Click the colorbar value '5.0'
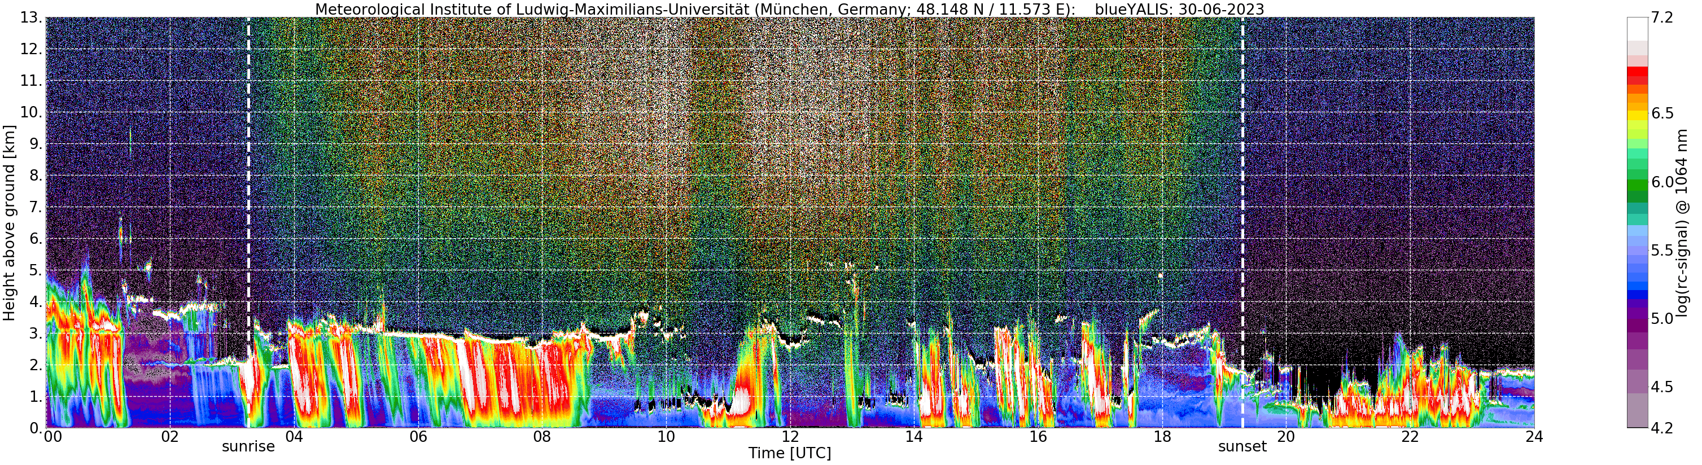The image size is (1702, 465). 1662,319
